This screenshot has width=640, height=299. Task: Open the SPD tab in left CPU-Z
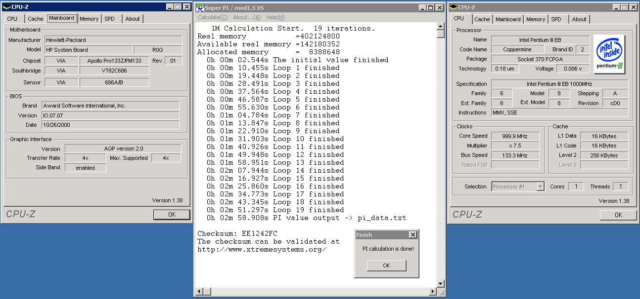(x=109, y=19)
